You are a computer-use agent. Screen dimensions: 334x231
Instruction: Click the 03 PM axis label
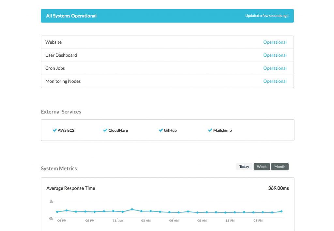pos(258,221)
